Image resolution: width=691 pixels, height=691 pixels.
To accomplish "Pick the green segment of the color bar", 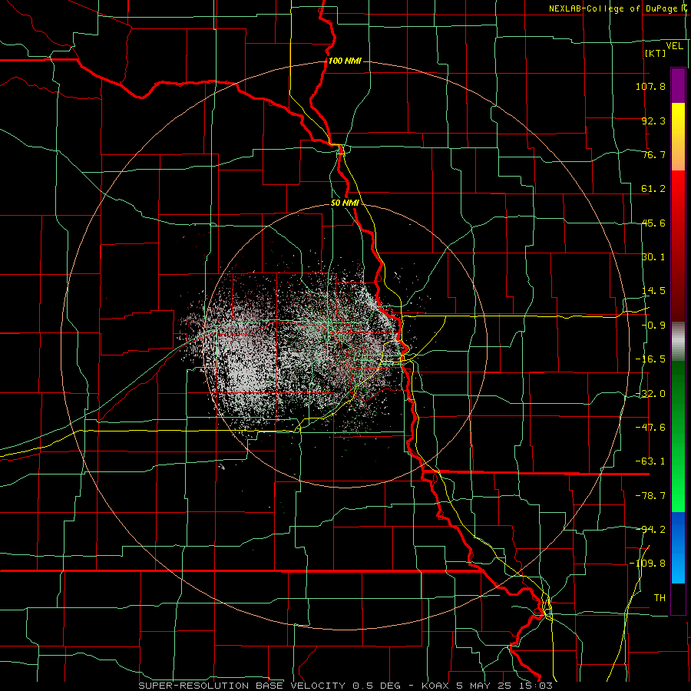I will 678,436.
